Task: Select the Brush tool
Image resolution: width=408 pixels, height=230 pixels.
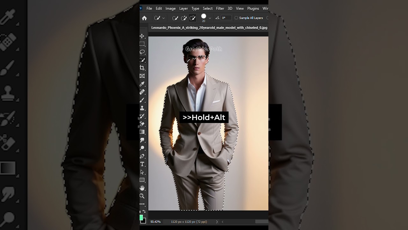Action: coord(142,100)
